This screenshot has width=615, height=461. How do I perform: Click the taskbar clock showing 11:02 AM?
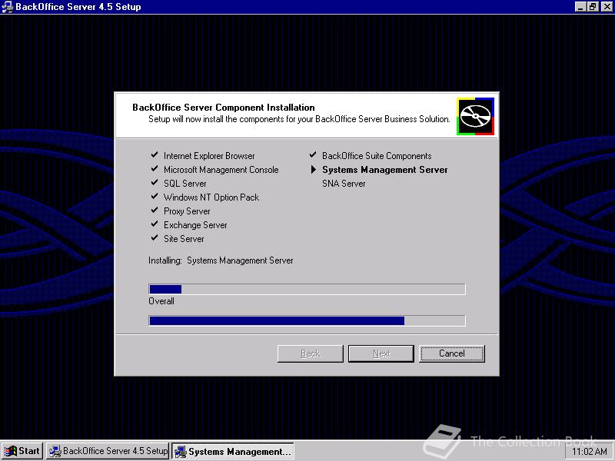(590, 452)
